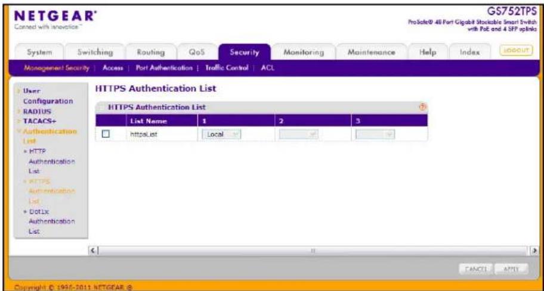Open the help icon in HTTPS Authentication List header
Image resolution: width=544 pixels, height=291 pixels.
[422, 107]
